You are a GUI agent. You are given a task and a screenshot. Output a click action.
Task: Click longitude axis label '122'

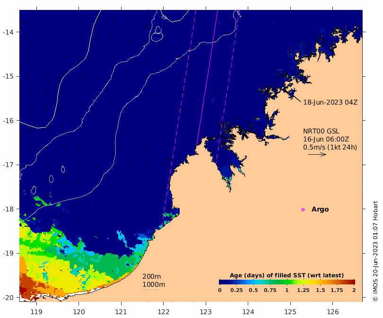click(164, 312)
